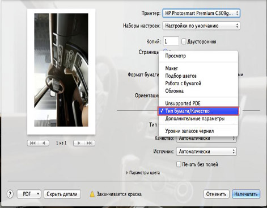Image resolution: width=267 pixels, height=208 pixels.
Task: Click the Заканчивается краска text
Action: tap(119, 194)
